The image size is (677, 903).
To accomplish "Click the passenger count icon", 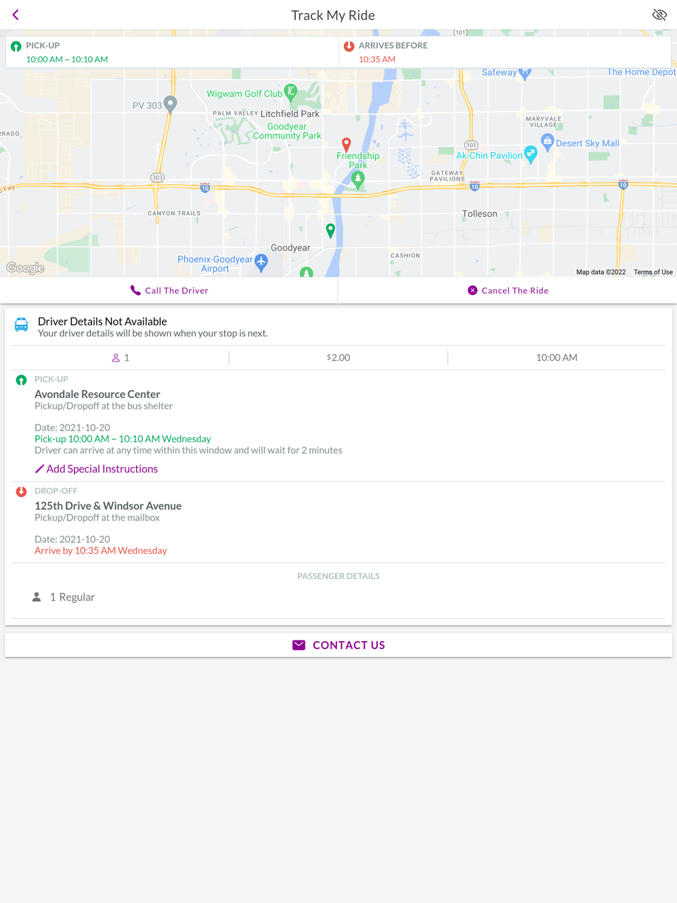I will 116,357.
